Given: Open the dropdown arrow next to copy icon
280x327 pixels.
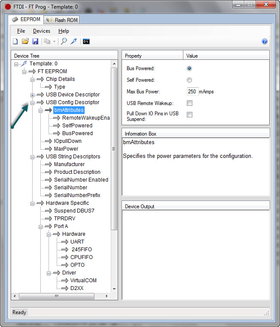Looking at the screenshot, I should pyautogui.click(x=54, y=41).
